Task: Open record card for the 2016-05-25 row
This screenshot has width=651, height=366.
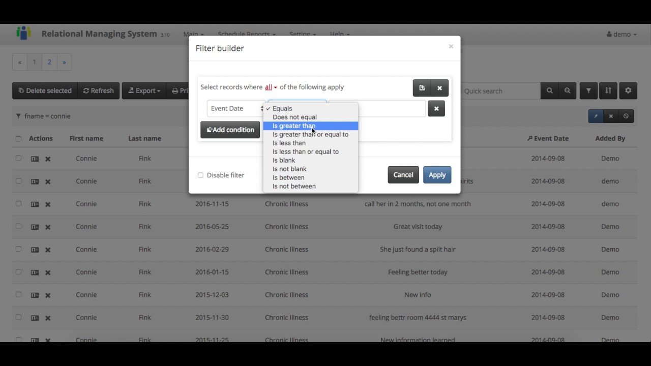Action: click(x=35, y=227)
